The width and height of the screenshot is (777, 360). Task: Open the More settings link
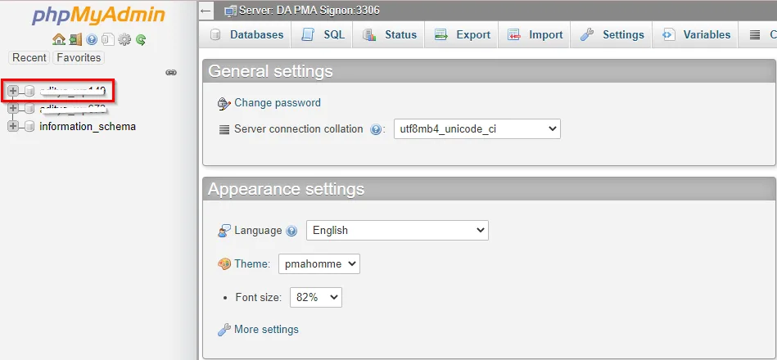coord(266,329)
